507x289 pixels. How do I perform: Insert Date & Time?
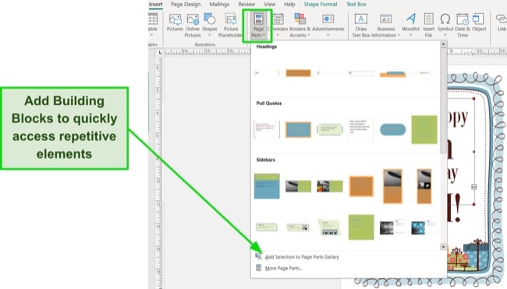pos(463,25)
